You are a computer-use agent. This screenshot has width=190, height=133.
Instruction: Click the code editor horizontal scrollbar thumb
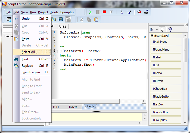[86, 101]
